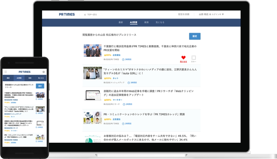Open the 直観的に過去半年間 headline on the phone
277x159 pixels.
tap(18, 123)
